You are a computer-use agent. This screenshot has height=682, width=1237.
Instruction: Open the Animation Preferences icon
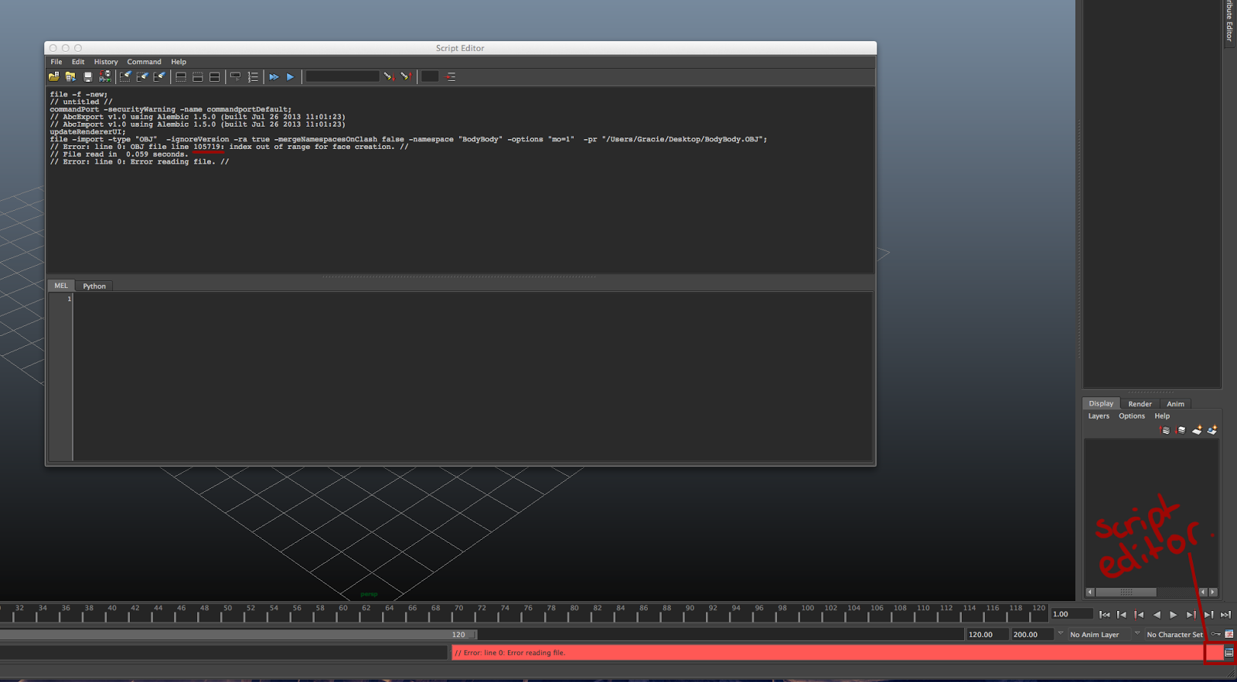coord(1228,634)
